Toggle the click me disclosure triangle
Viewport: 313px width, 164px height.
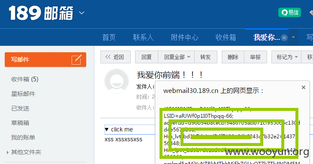107,129
